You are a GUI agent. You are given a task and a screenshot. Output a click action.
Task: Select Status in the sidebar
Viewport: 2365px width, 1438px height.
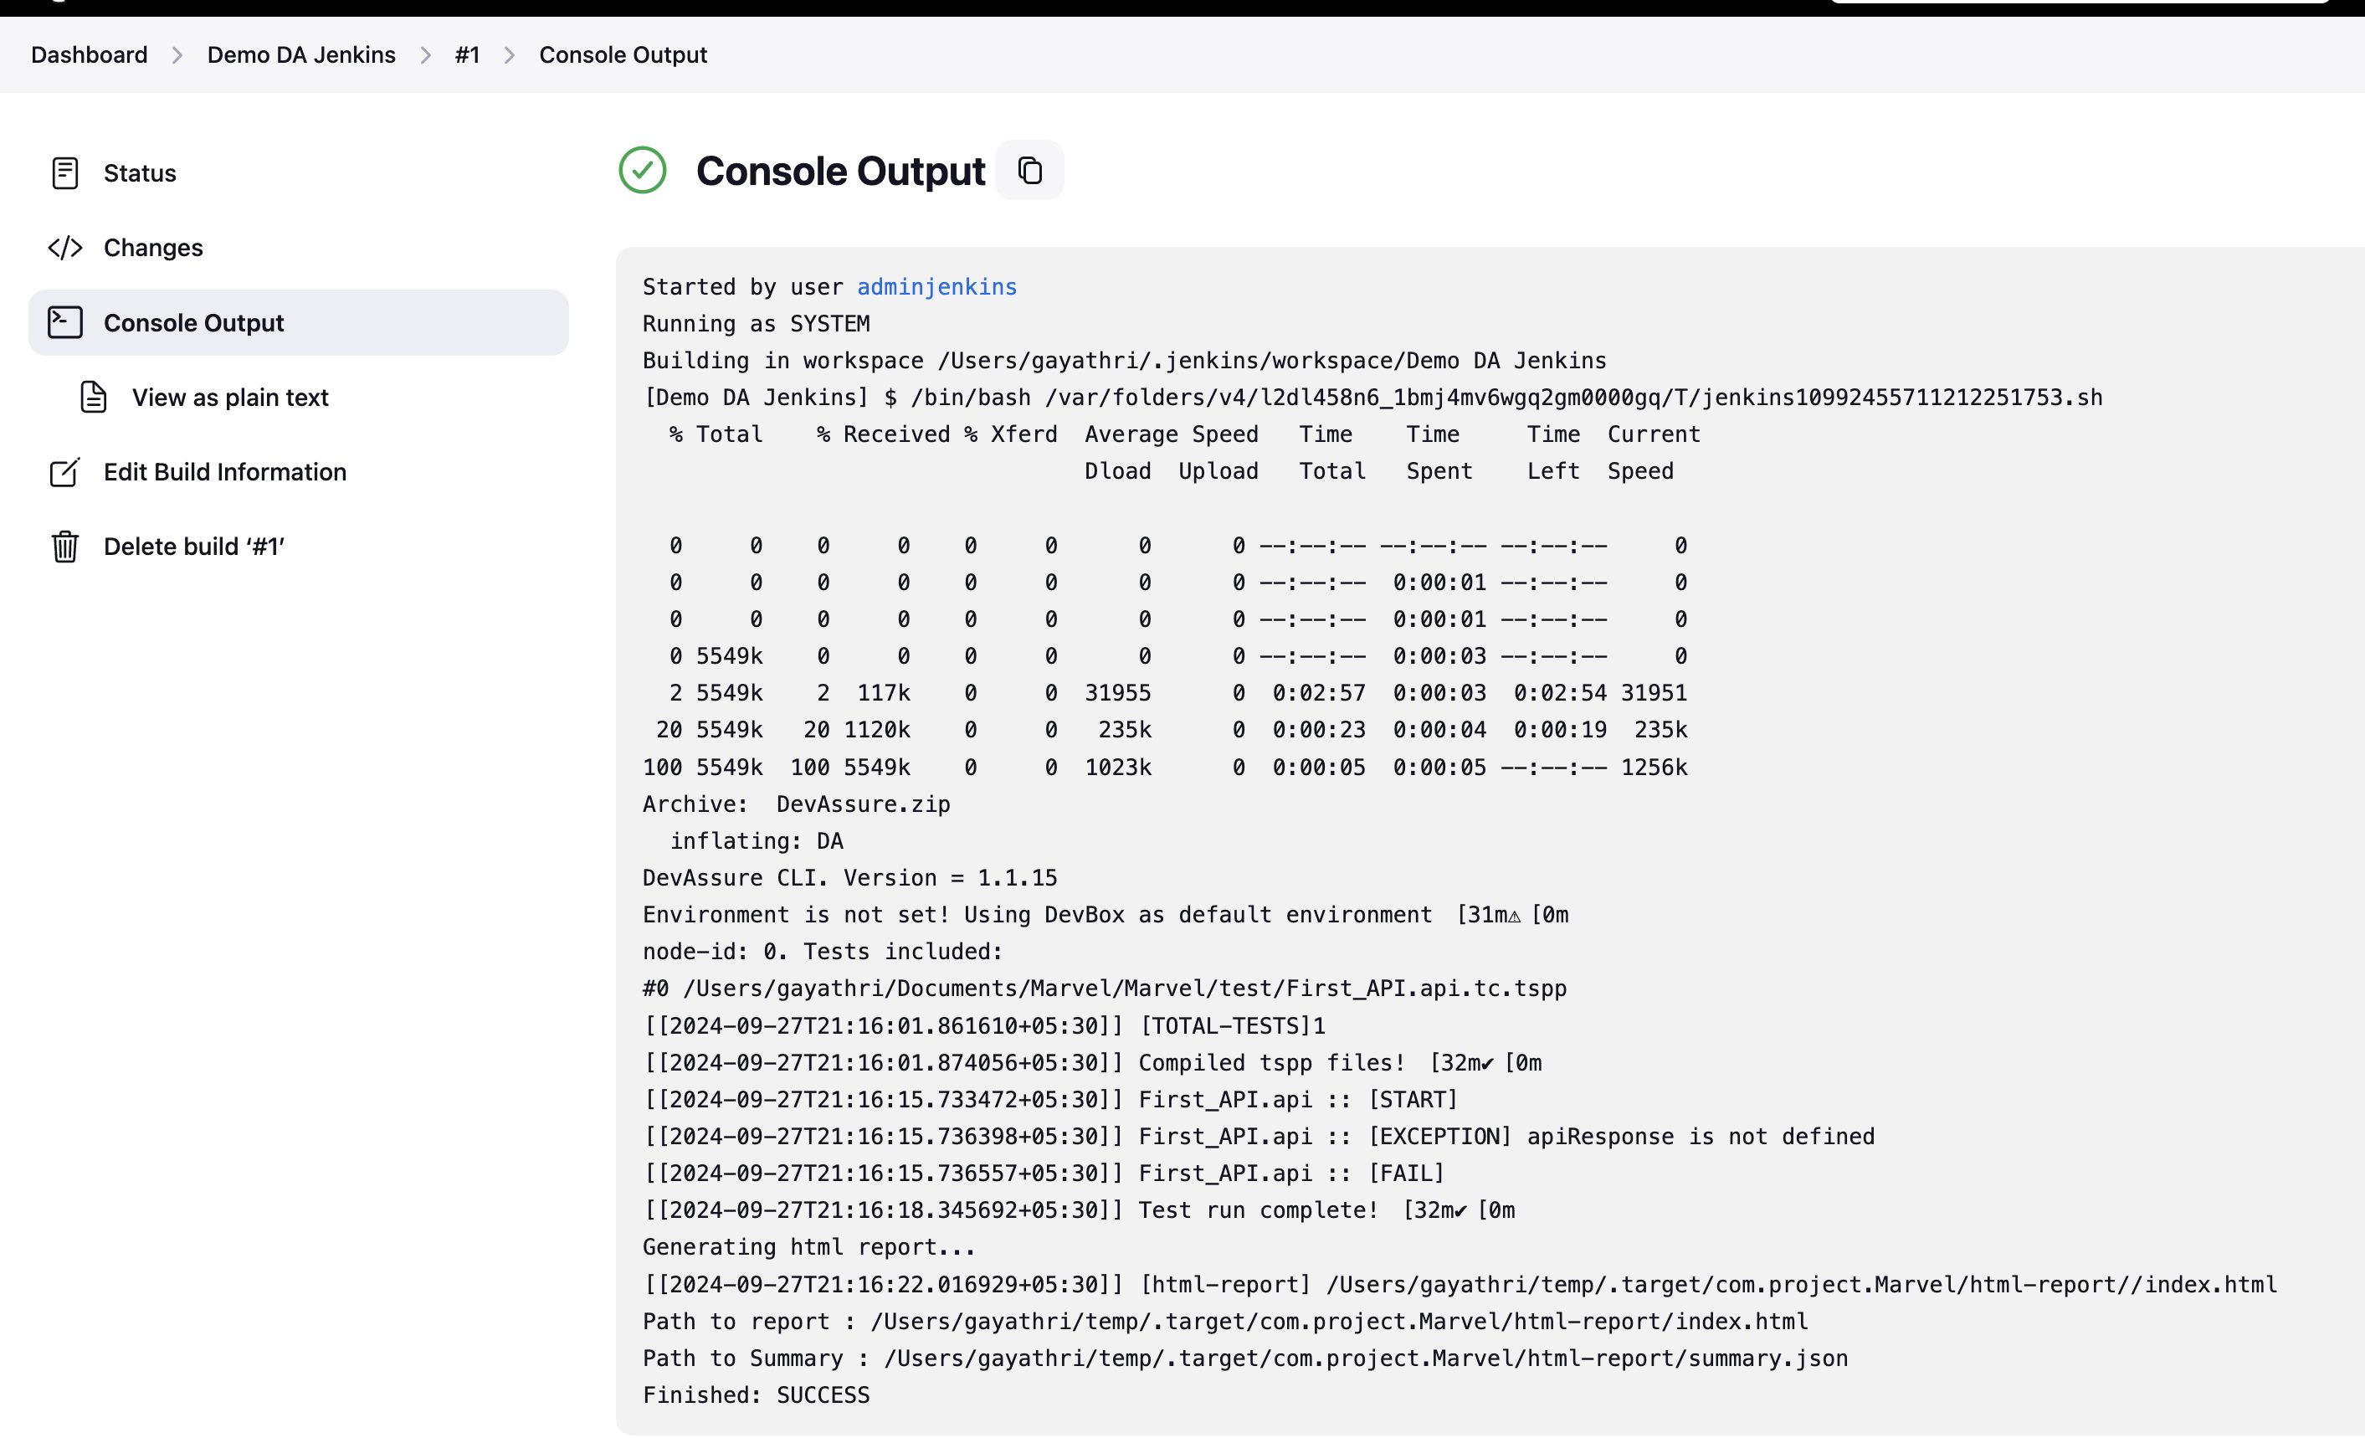[140, 172]
